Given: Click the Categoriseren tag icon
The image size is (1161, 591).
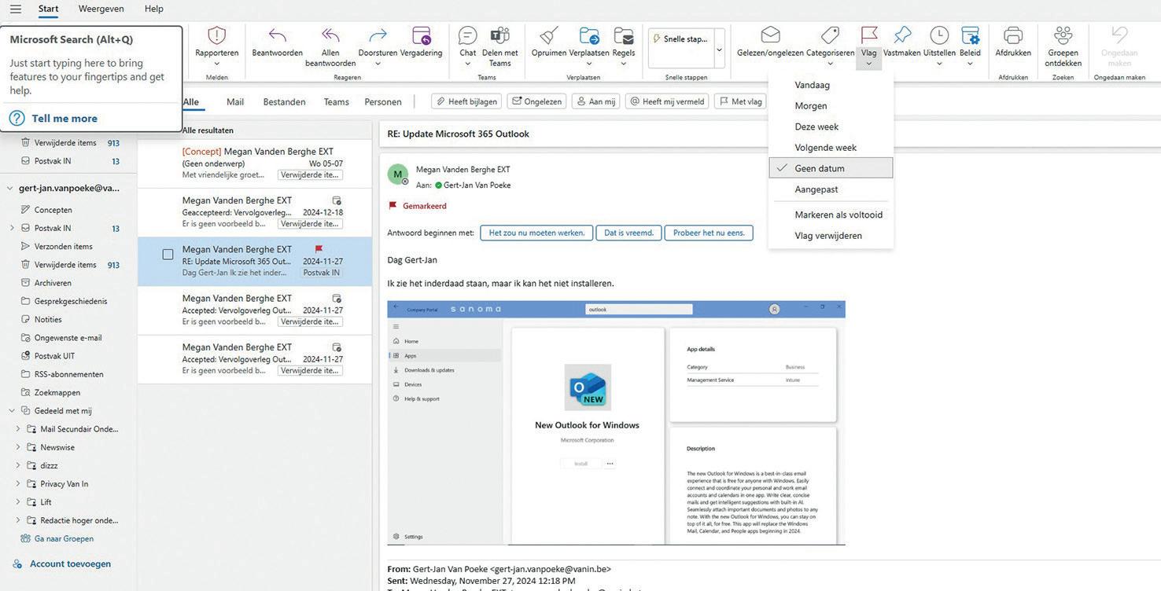Looking at the screenshot, I should (830, 35).
